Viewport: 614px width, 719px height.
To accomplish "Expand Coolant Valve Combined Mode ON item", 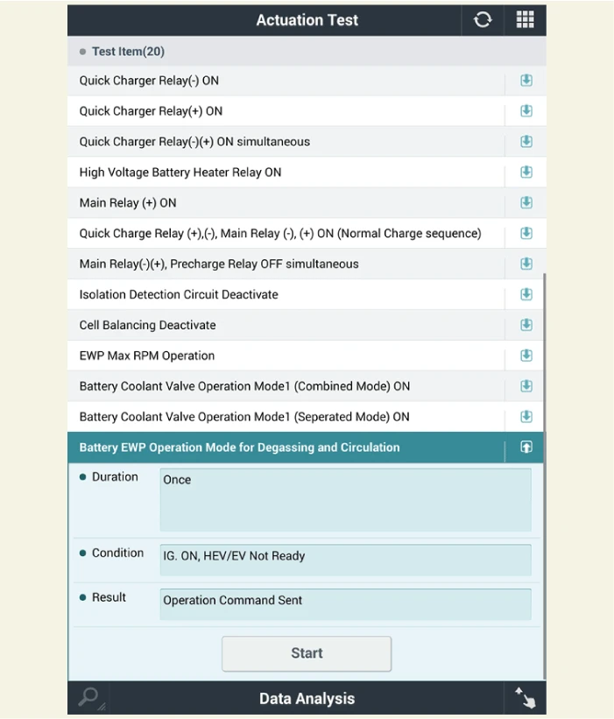I will click(526, 386).
